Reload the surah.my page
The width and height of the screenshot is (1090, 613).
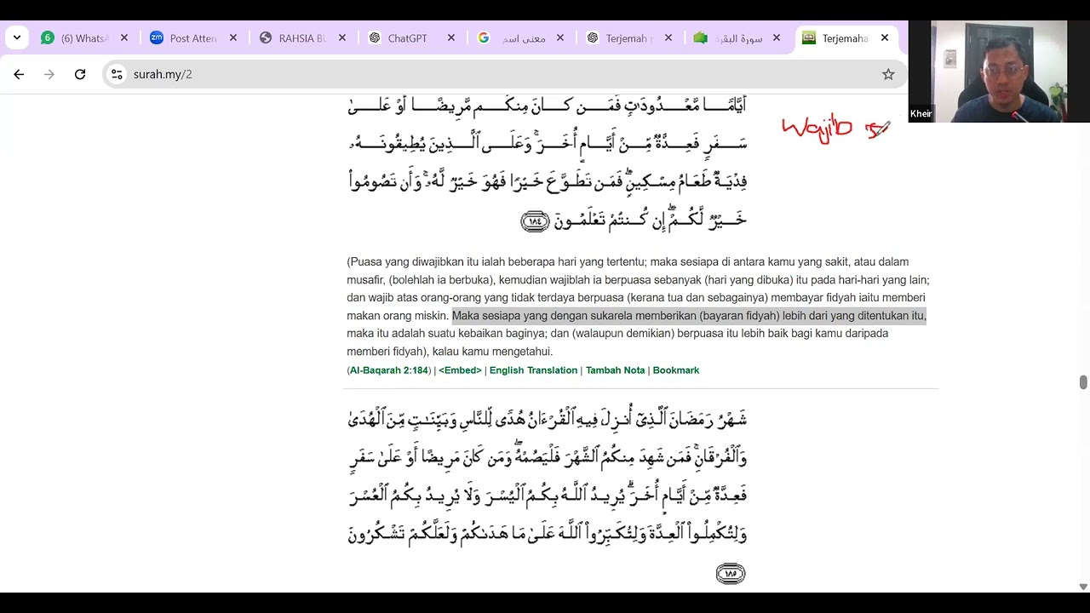click(x=80, y=74)
